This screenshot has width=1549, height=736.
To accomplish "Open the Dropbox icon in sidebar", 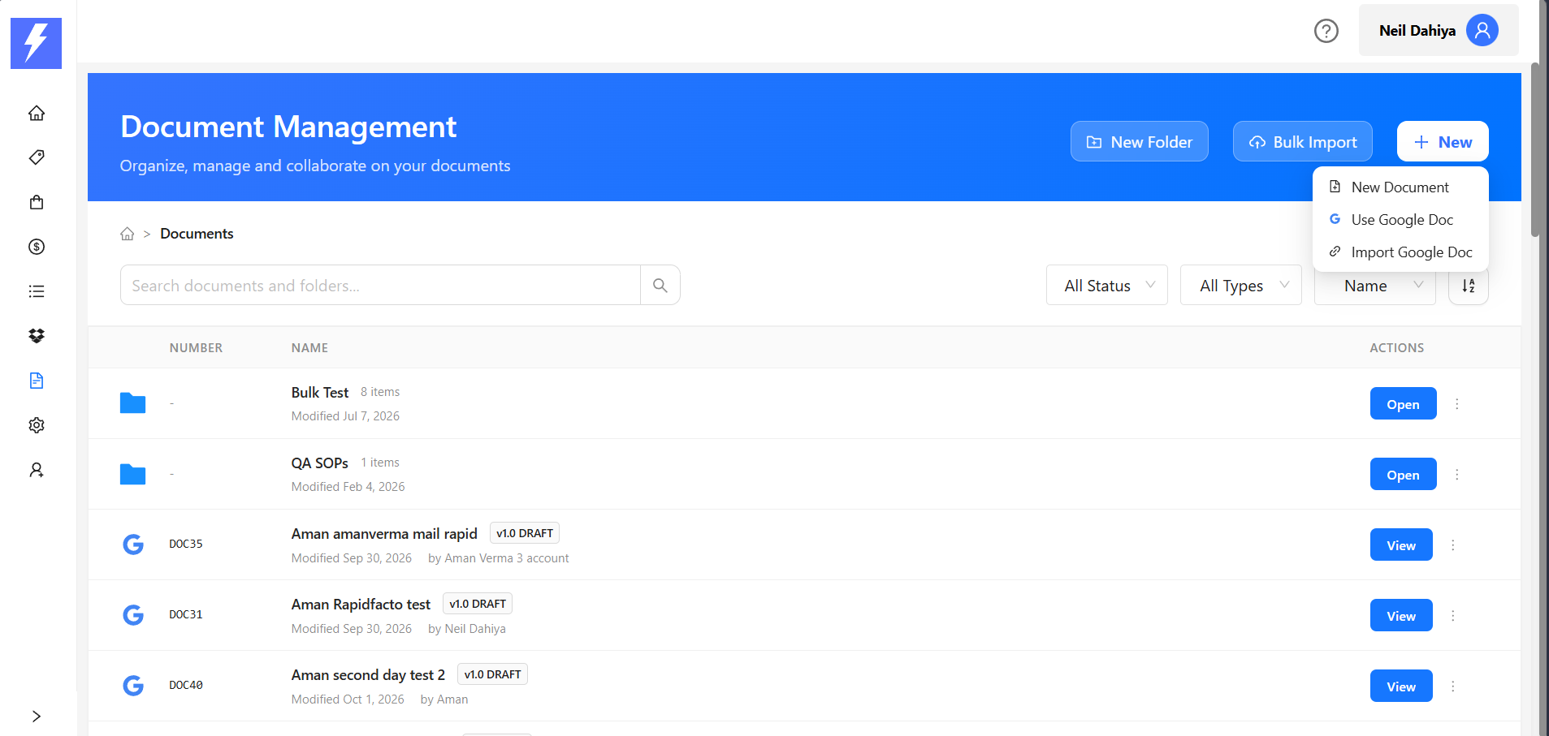I will click(x=37, y=336).
